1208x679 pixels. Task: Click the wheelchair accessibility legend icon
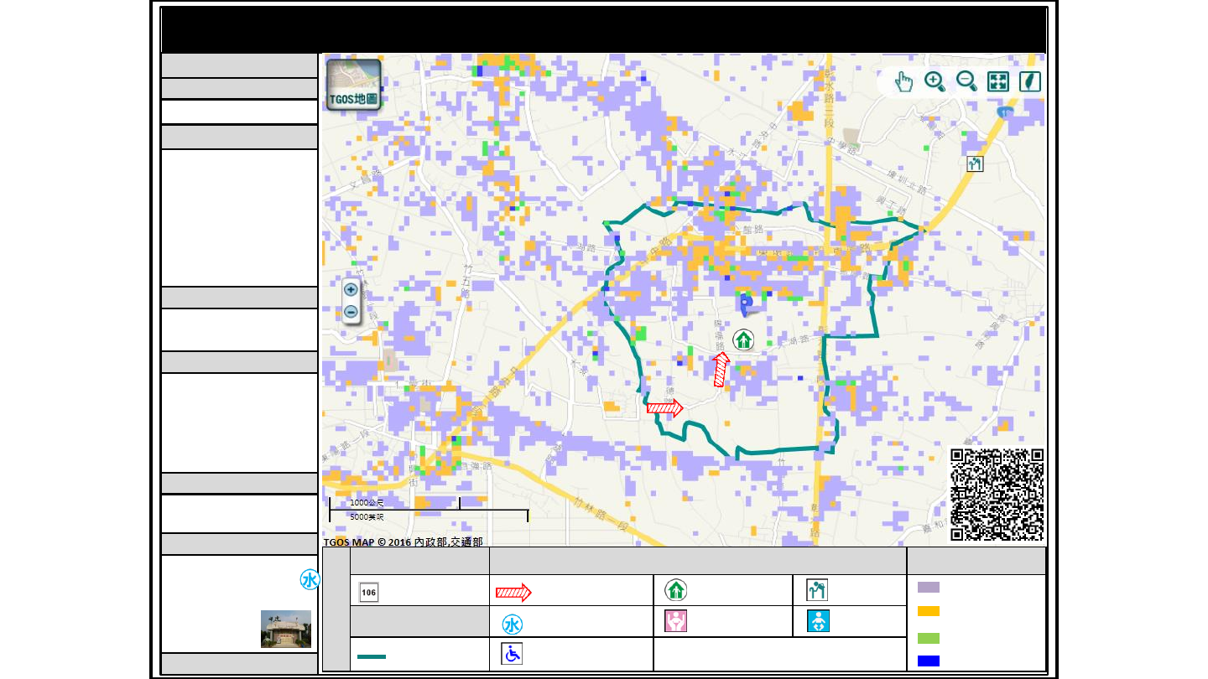[x=512, y=654]
